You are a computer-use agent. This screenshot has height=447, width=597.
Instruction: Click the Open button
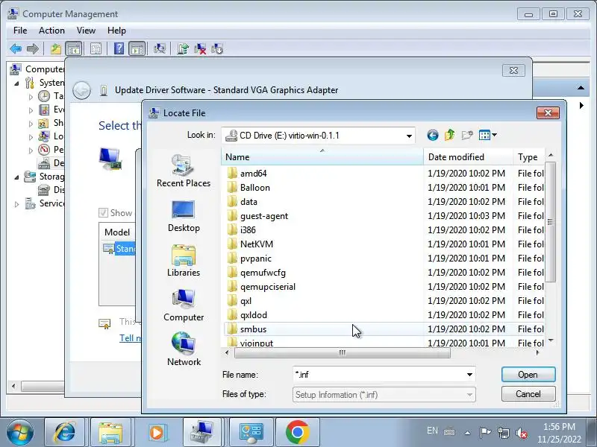pyautogui.click(x=528, y=375)
